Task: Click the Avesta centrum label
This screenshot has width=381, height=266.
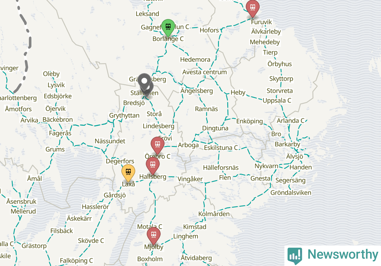Action: pyautogui.click(x=204, y=72)
